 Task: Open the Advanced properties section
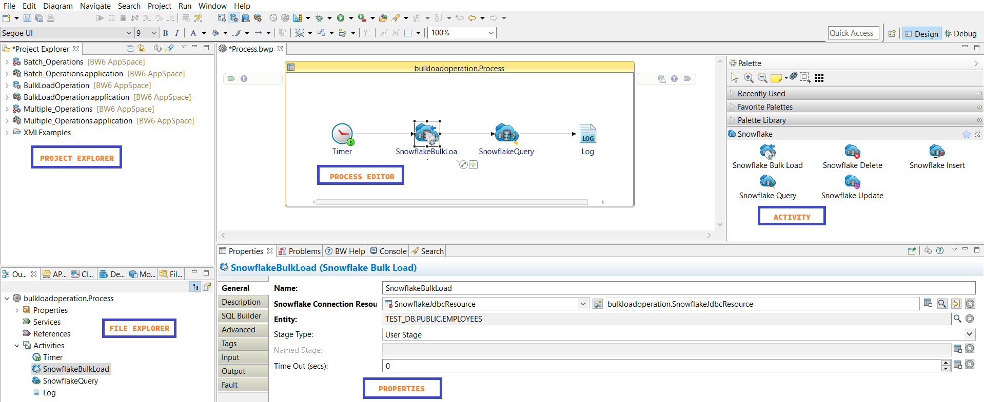coord(239,330)
